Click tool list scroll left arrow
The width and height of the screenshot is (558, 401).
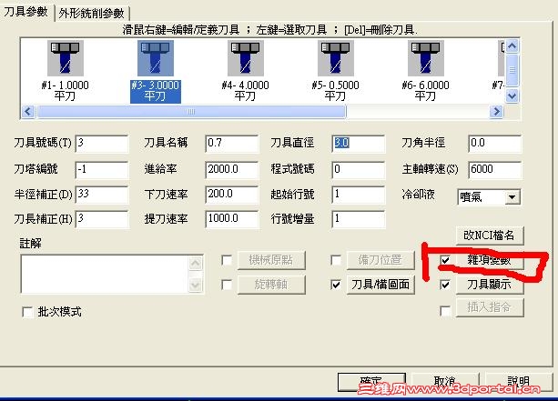click(28, 112)
